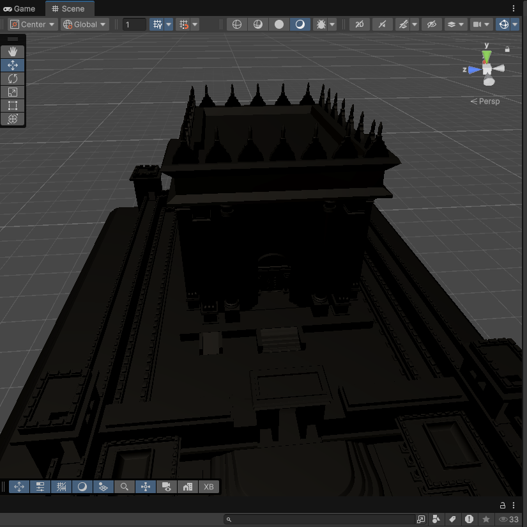
Task: Toggle the scene view lock padlock
Action: (x=507, y=49)
